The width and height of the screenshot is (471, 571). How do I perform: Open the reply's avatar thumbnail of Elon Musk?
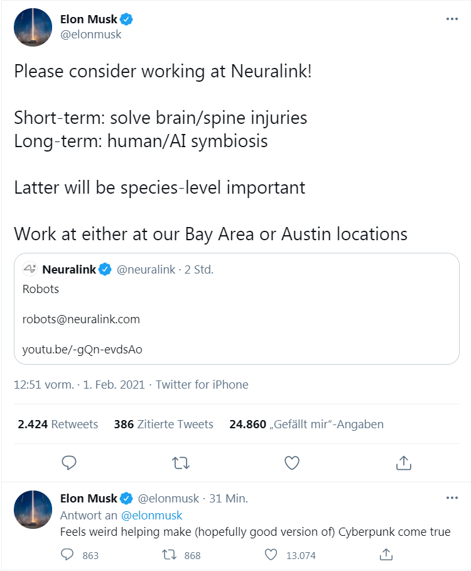point(33,509)
